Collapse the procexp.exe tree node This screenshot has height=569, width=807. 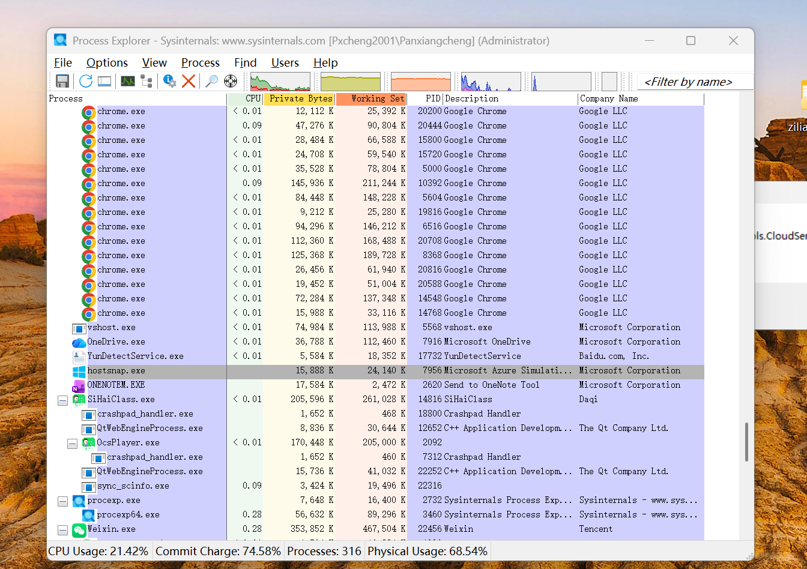pyautogui.click(x=62, y=501)
